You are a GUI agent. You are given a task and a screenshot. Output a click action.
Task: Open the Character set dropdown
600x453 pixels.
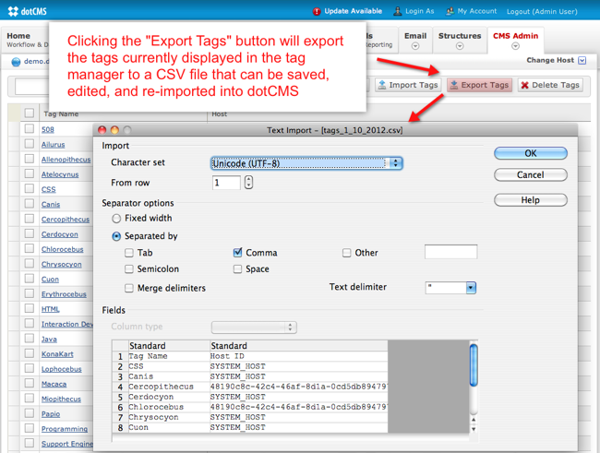[306, 163]
